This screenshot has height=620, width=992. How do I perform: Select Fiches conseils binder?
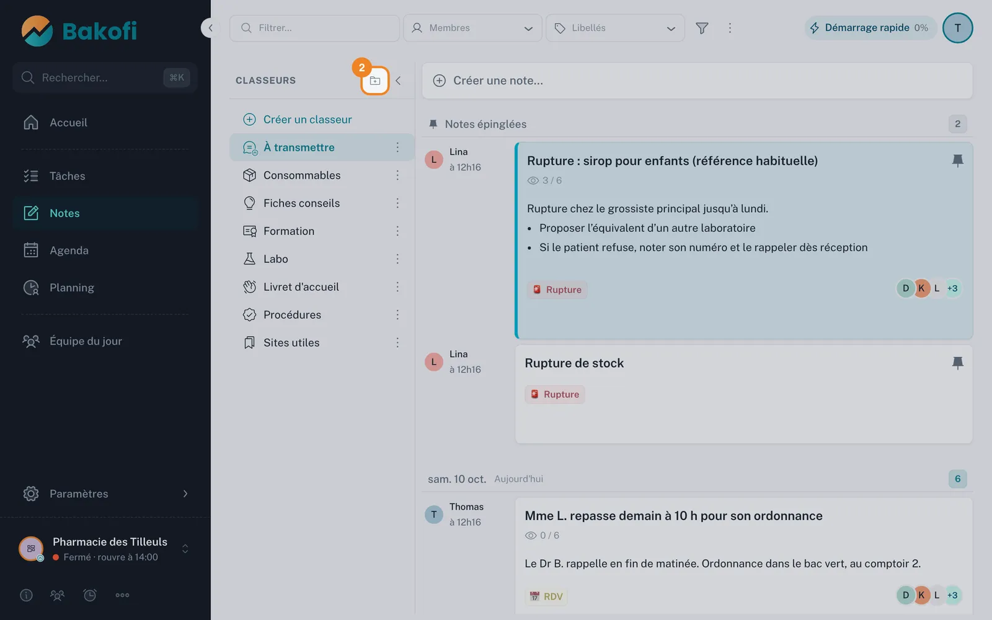[x=322, y=203]
